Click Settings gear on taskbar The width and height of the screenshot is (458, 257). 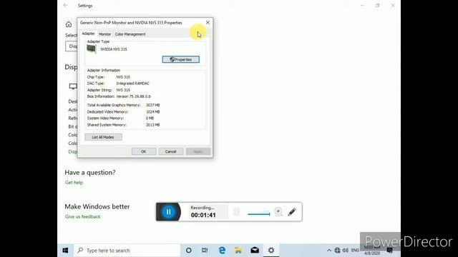(x=271, y=251)
